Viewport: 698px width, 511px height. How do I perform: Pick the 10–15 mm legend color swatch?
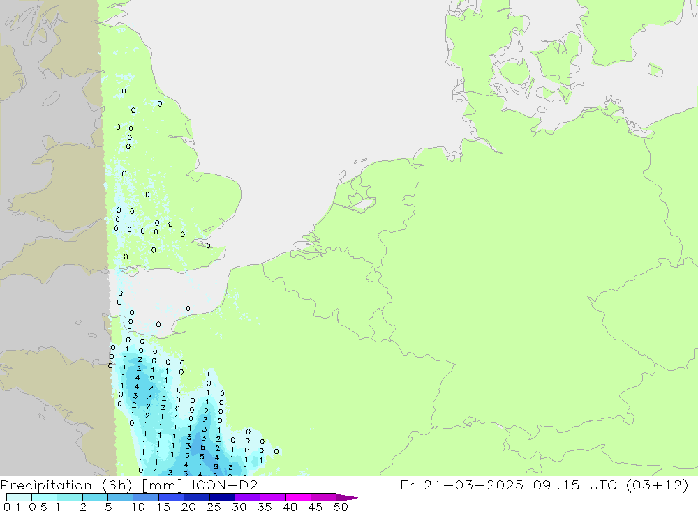pos(146,497)
